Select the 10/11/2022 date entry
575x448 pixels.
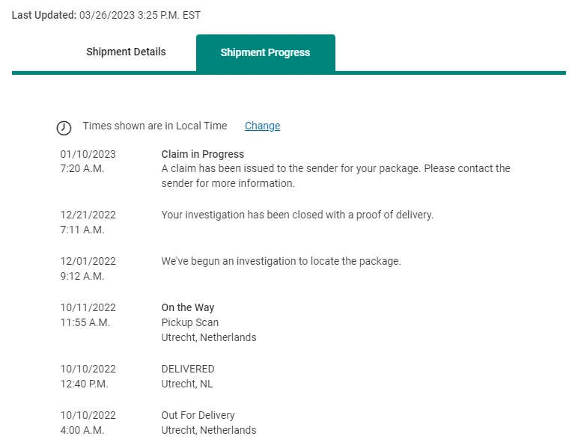pyautogui.click(x=88, y=307)
